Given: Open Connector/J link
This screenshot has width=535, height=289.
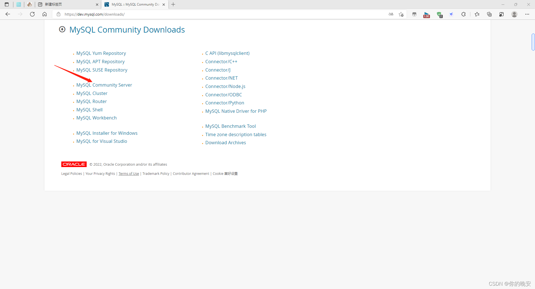Looking at the screenshot, I should point(218,70).
